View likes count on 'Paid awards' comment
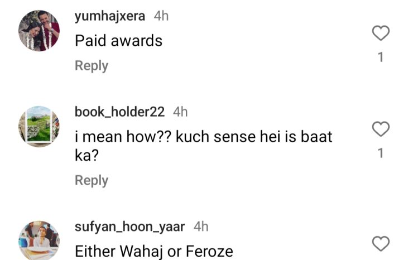Screen dimensions: 413x260 tap(381, 57)
